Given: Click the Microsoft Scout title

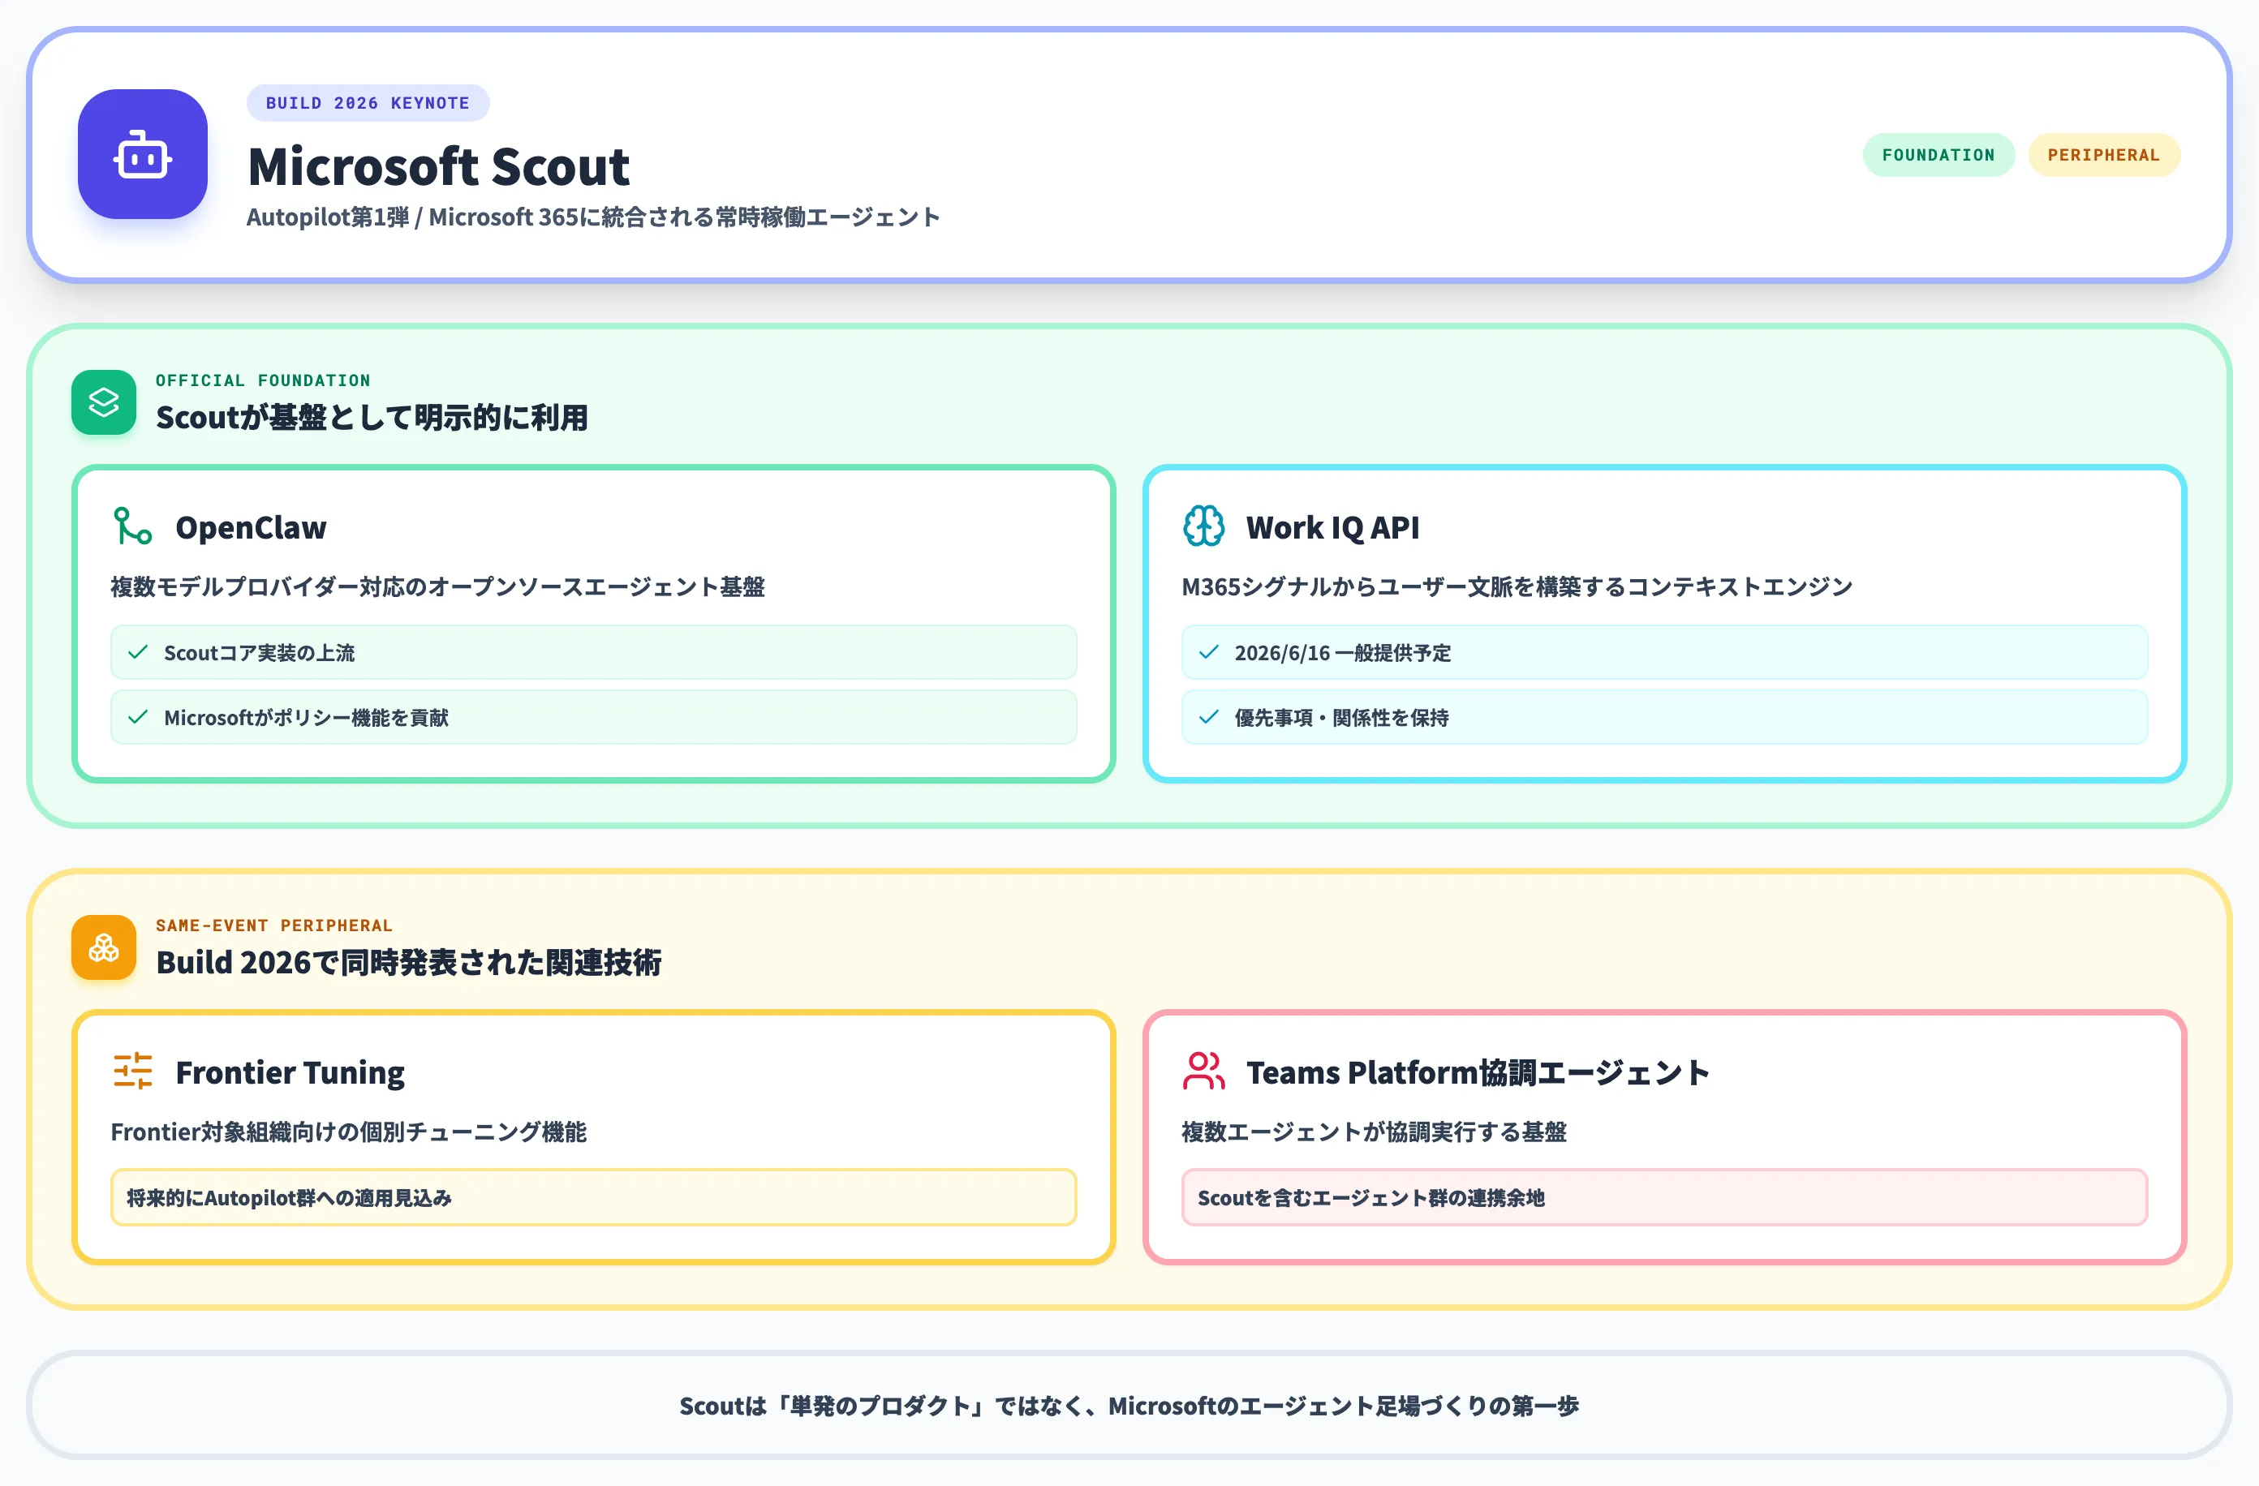Looking at the screenshot, I should pos(438,166).
